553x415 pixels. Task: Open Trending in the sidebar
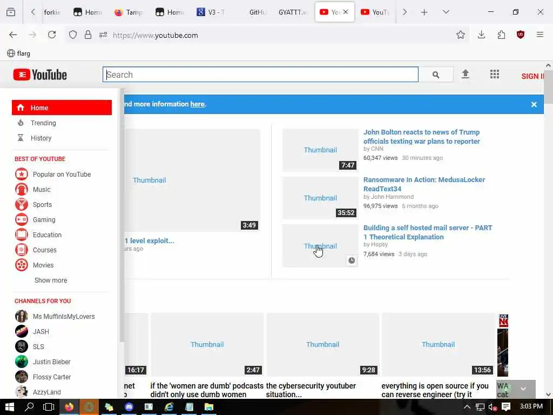43,123
